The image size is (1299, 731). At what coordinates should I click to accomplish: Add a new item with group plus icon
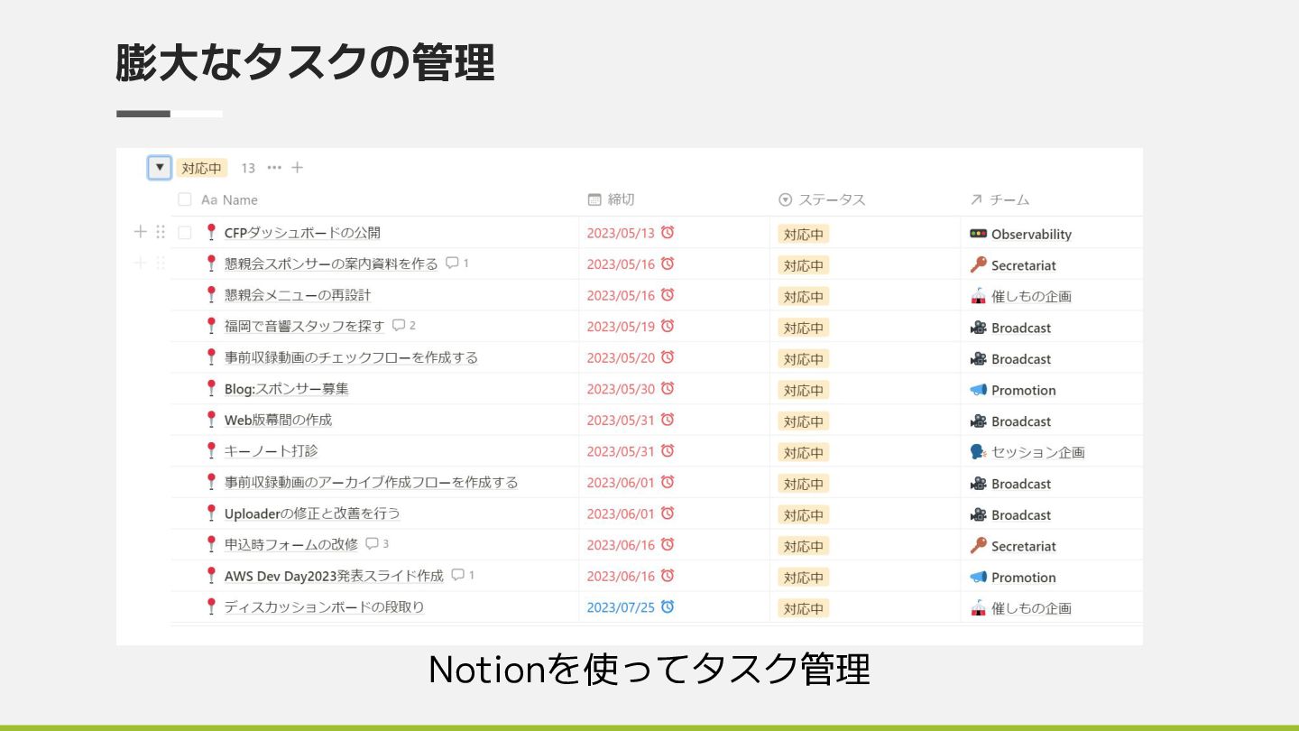[x=297, y=168]
